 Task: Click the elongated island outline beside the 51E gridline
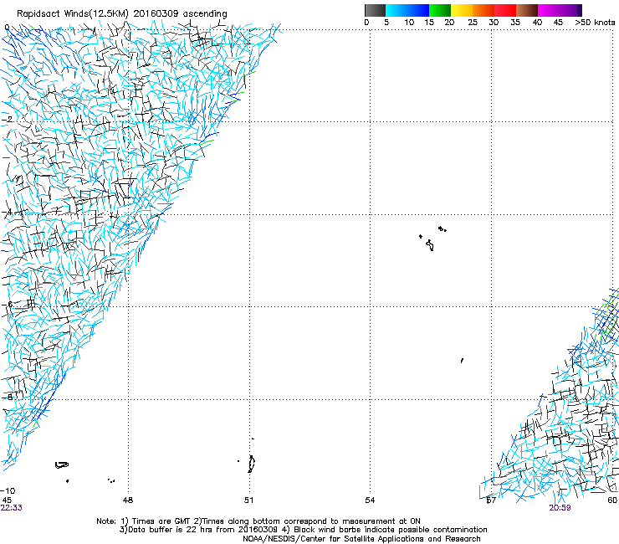252,464
